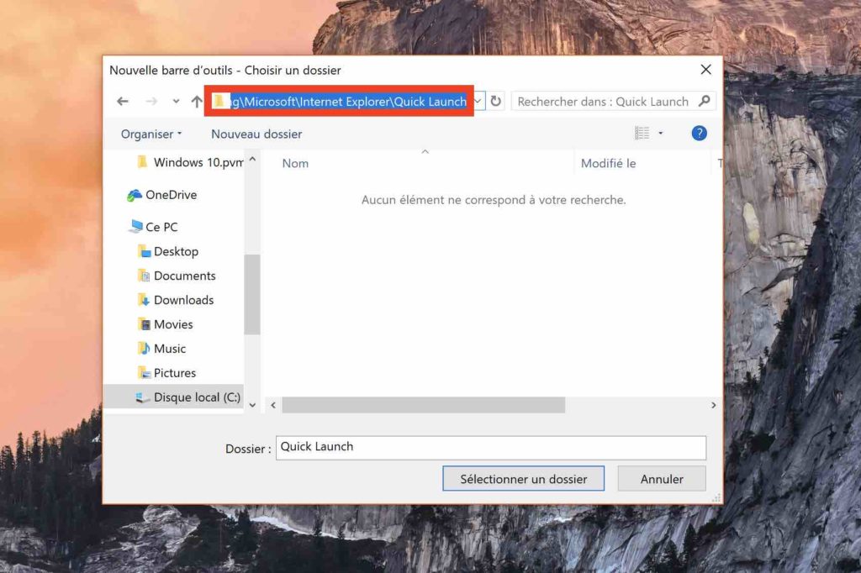Open the Downloads folder in sidebar
The width and height of the screenshot is (861, 573).
183,300
